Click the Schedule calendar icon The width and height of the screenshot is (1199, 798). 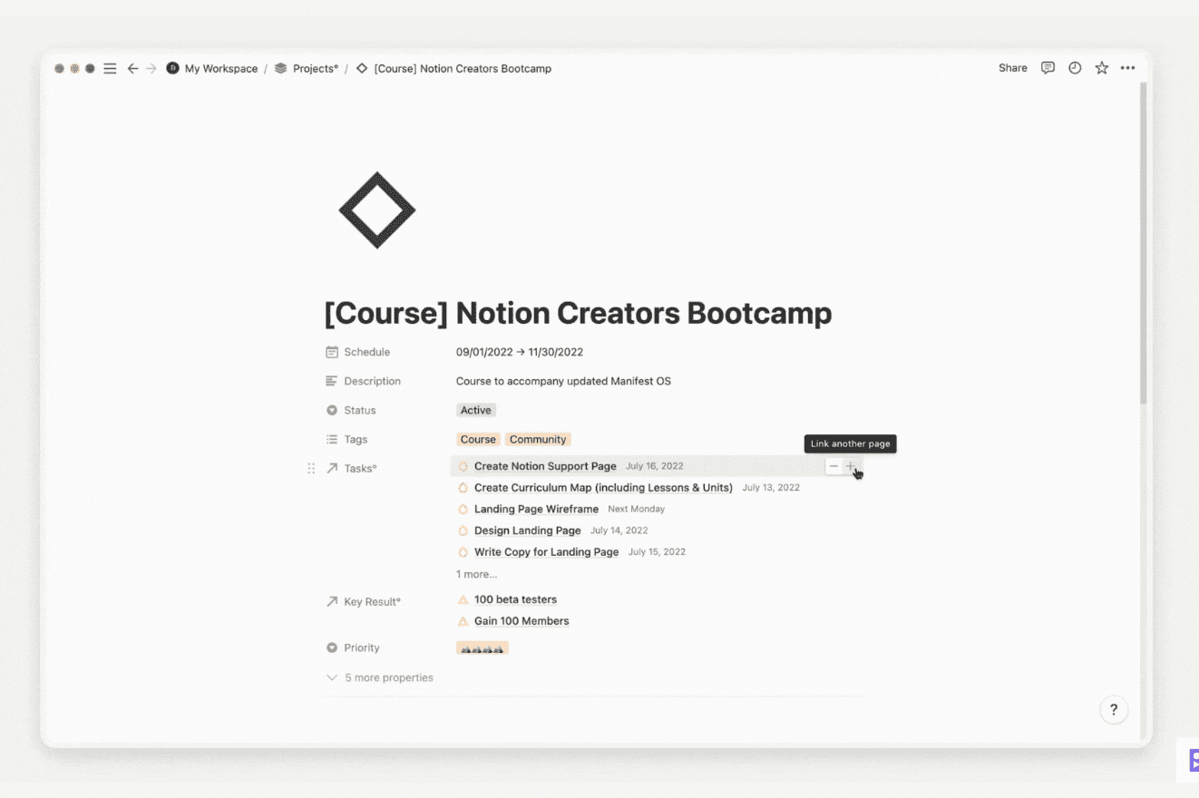coord(332,352)
